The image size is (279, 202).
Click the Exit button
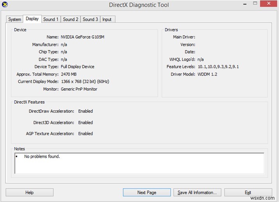248,192
